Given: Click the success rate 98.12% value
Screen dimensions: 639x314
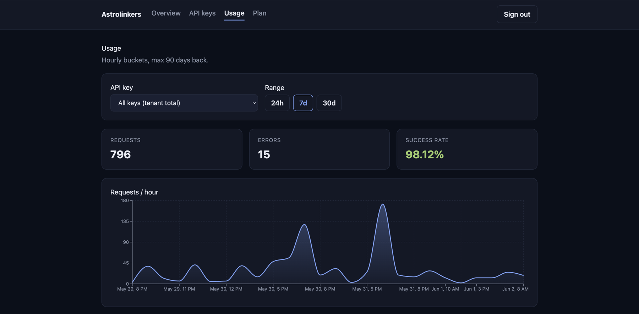Looking at the screenshot, I should (x=425, y=154).
